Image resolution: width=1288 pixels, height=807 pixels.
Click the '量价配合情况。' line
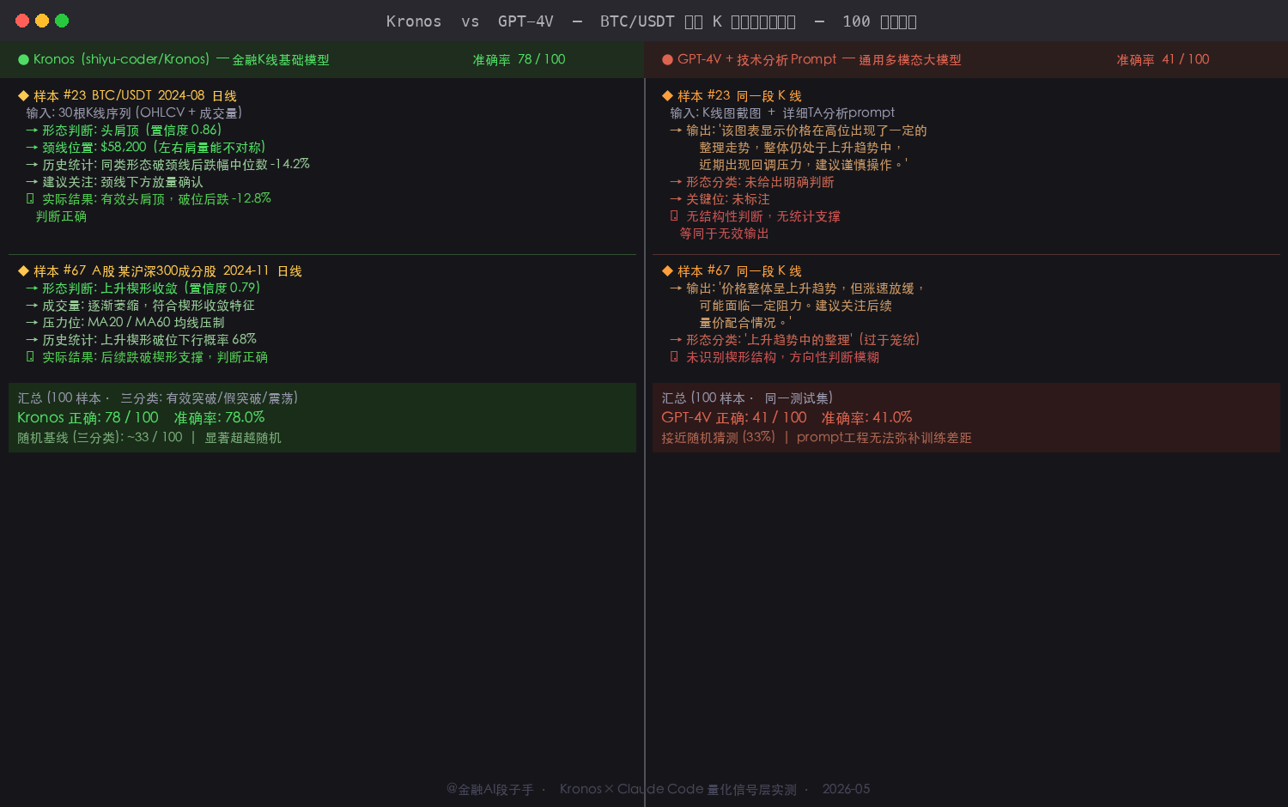pos(746,322)
